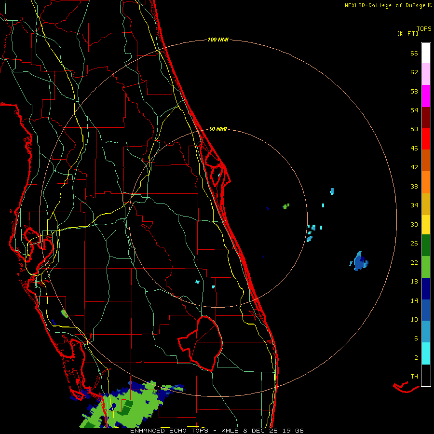Click the legend value 18

click(414, 282)
